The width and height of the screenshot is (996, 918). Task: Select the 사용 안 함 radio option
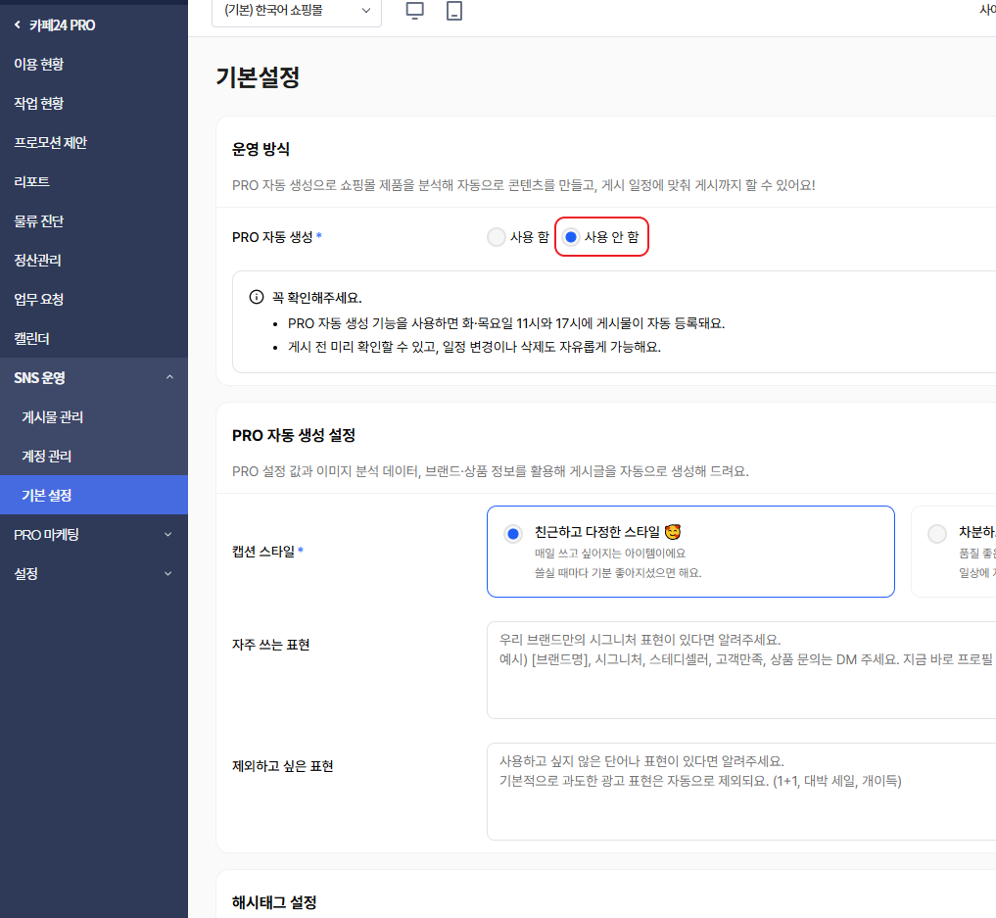[x=570, y=237]
